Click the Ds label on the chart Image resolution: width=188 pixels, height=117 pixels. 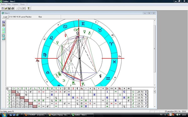(120, 56)
